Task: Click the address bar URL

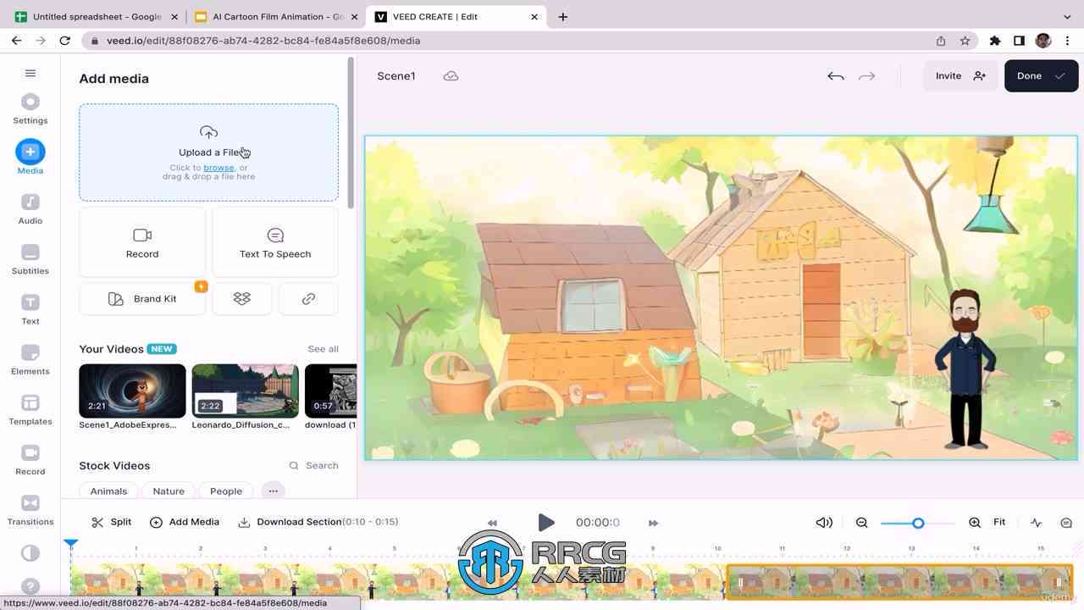Action: click(x=263, y=40)
